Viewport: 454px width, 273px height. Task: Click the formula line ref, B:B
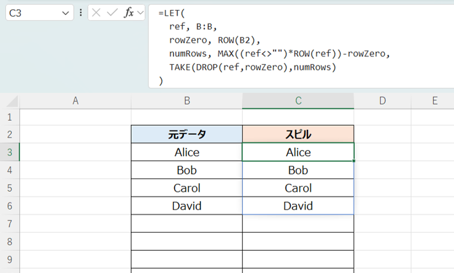[193, 26]
